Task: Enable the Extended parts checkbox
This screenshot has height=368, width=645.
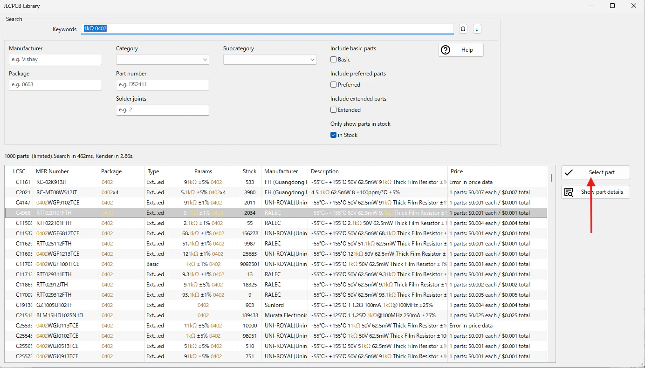Action: point(333,110)
